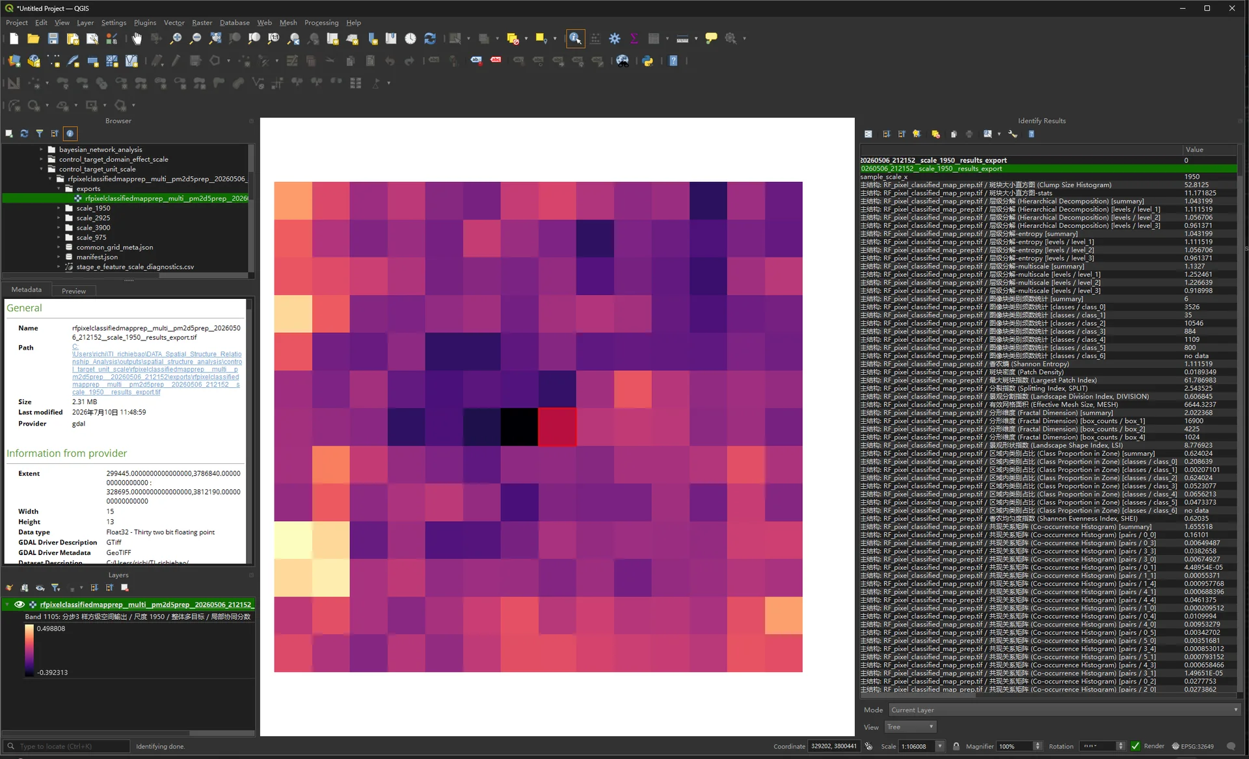Viewport: 1249px width, 759px height.
Task: Create a new project with the blank page icon
Action: (14, 39)
